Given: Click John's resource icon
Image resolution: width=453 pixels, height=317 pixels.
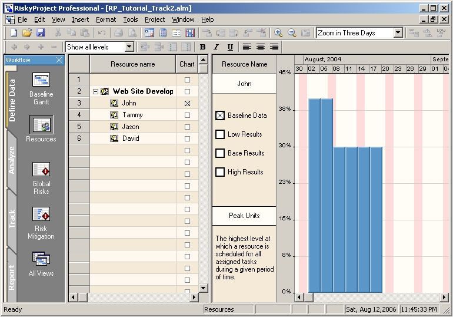Looking at the screenshot, I should tap(114, 103).
